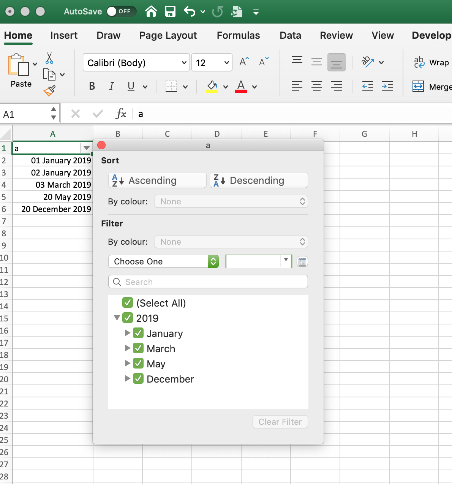The width and height of the screenshot is (452, 484).
Task: Sort column in Ascending order
Action: pyautogui.click(x=157, y=180)
